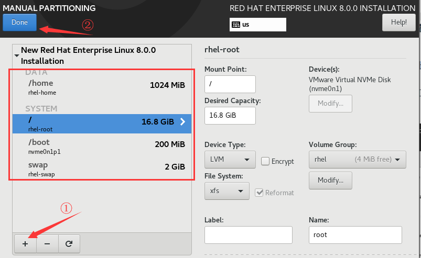Click the Desired Capacity field

click(x=230, y=116)
